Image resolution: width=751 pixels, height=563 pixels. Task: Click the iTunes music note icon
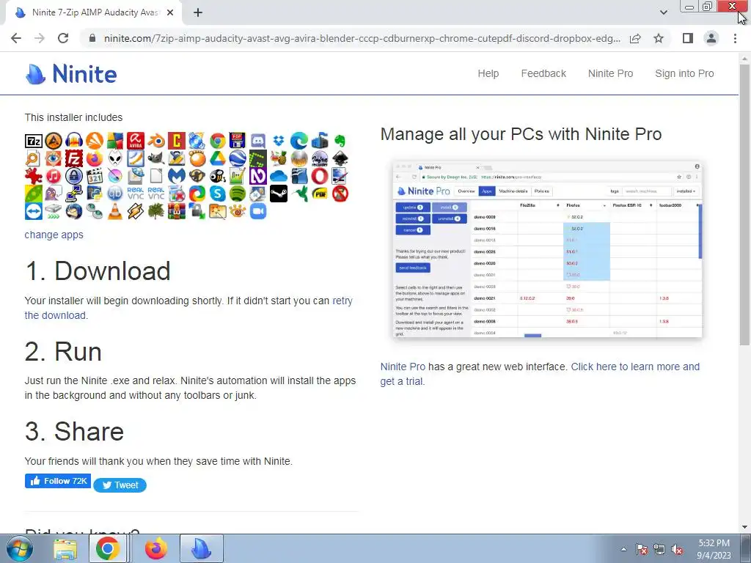point(54,176)
